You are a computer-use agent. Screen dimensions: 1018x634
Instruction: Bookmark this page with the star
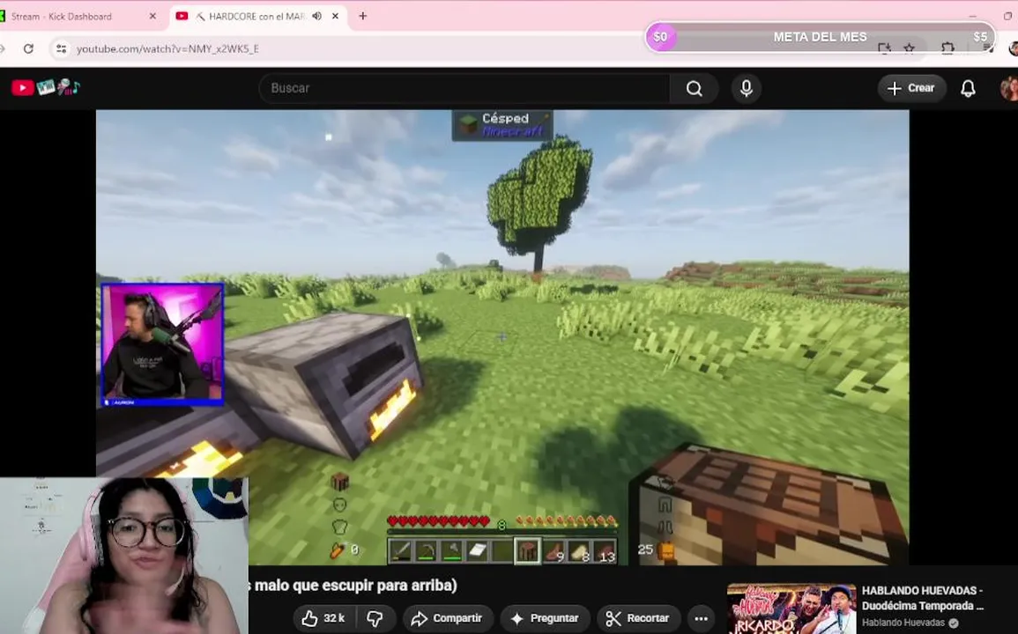(909, 48)
